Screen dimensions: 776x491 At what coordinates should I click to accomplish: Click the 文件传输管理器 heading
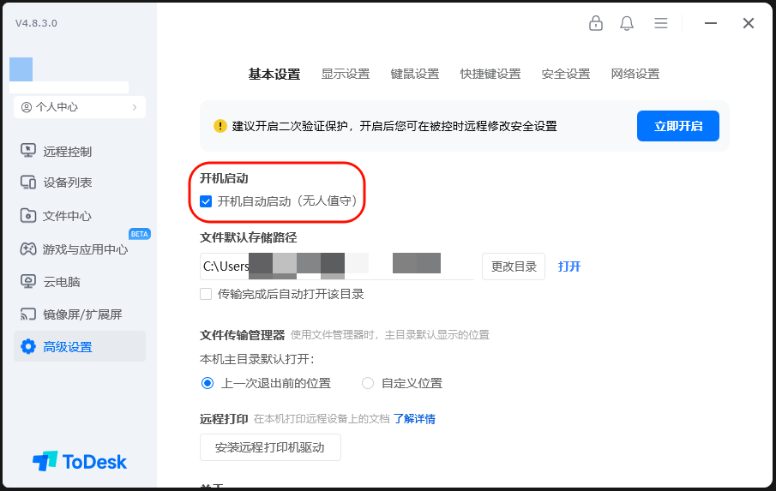pyautogui.click(x=242, y=335)
